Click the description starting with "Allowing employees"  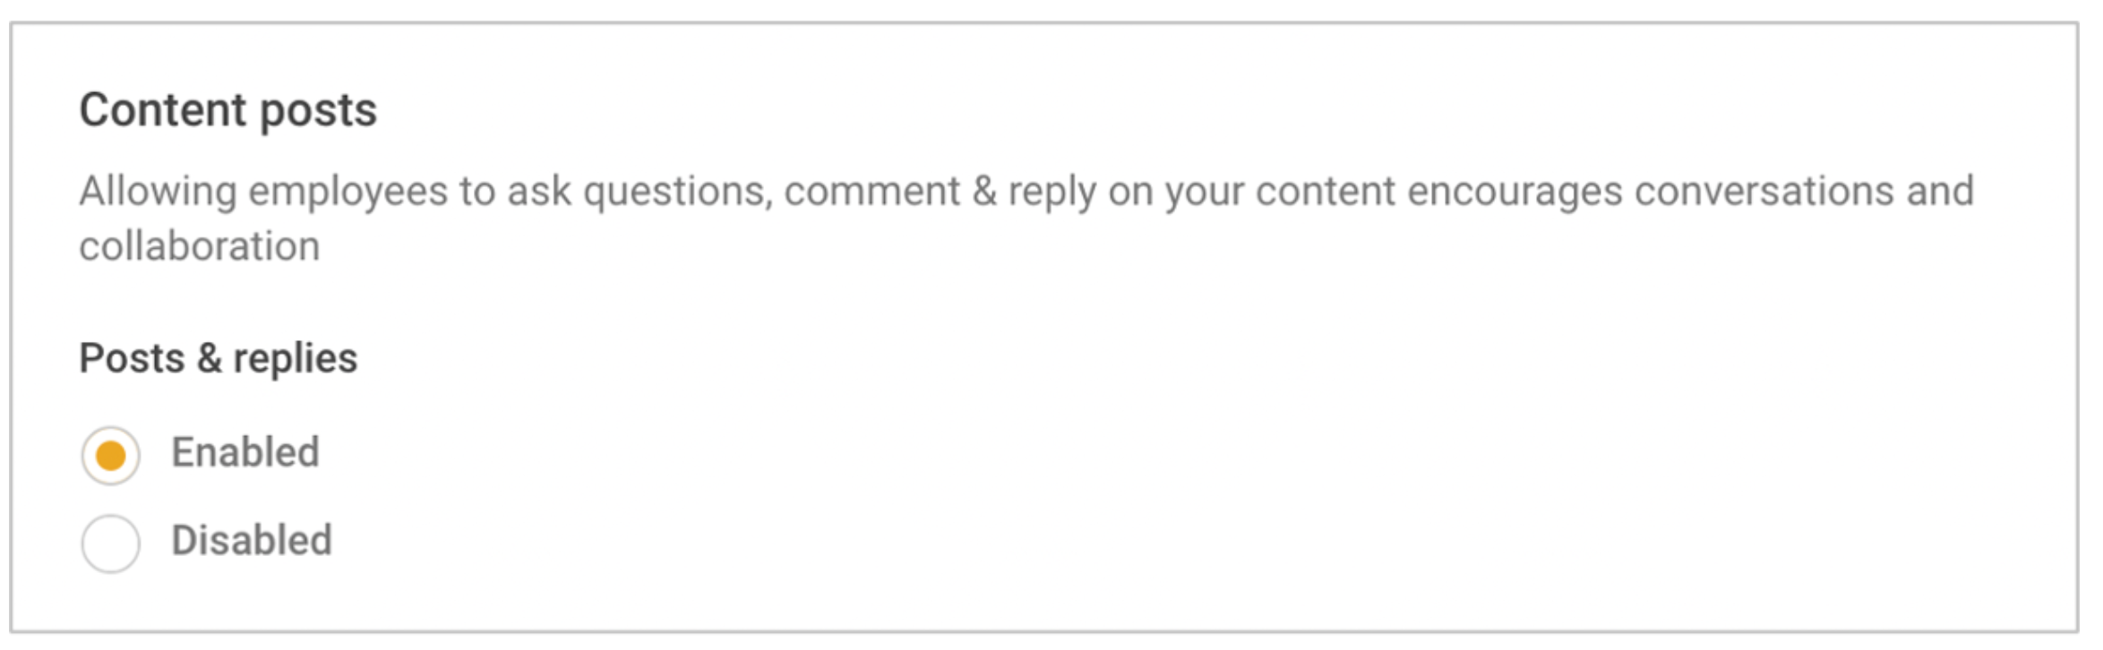click(1026, 192)
